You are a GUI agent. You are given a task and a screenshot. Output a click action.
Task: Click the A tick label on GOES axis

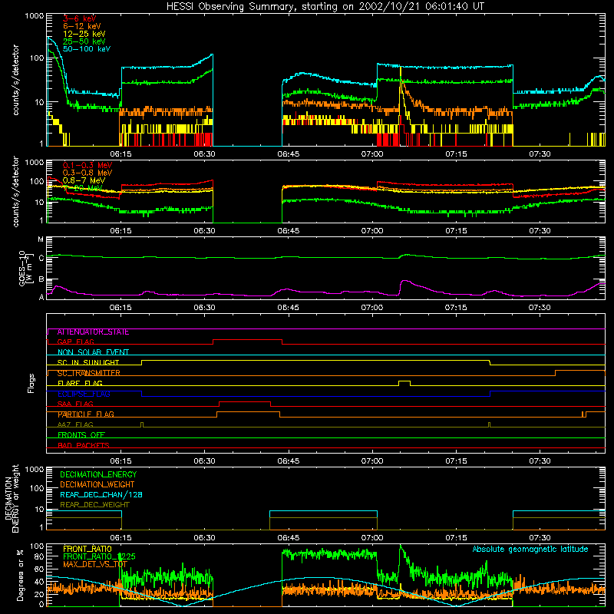click(x=41, y=297)
